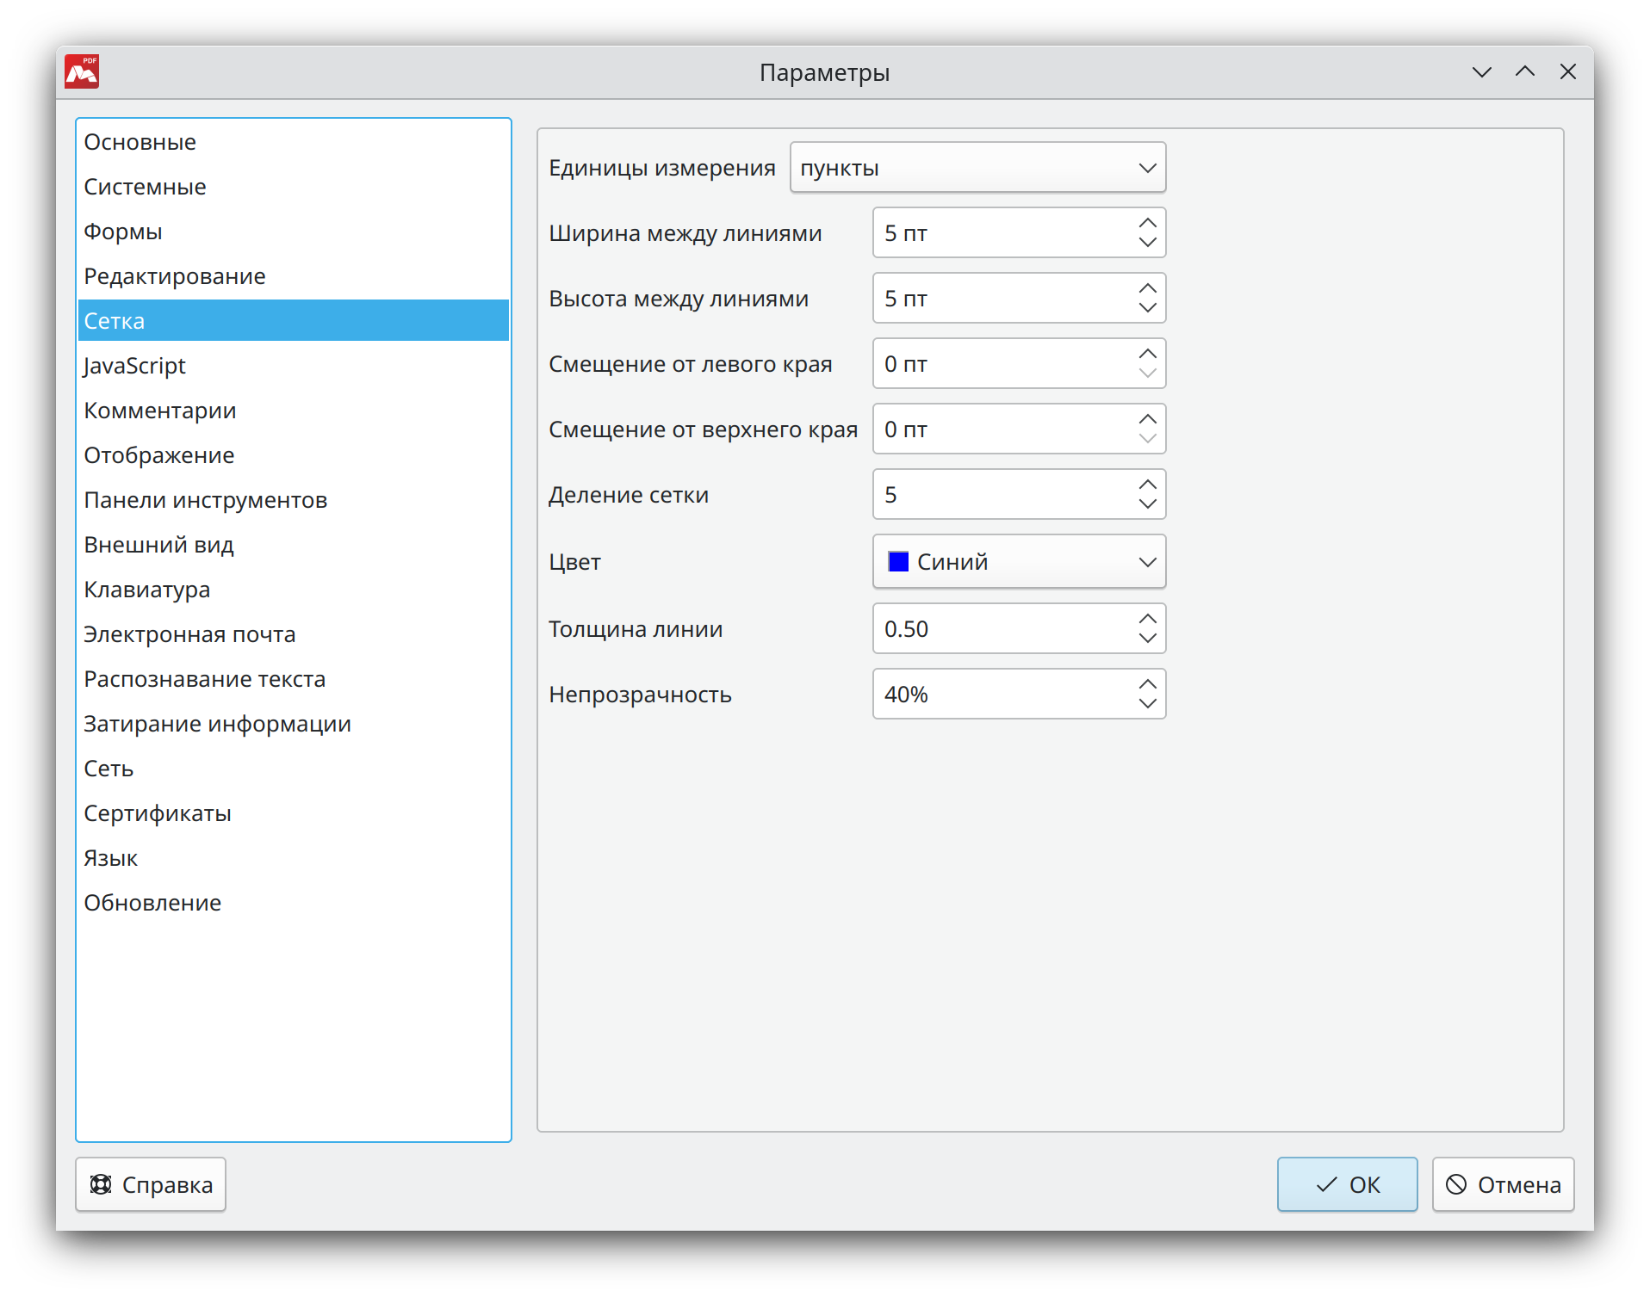Decrease Деление сетки value
The height and width of the screenshot is (1297, 1650).
click(x=1147, y=504)
